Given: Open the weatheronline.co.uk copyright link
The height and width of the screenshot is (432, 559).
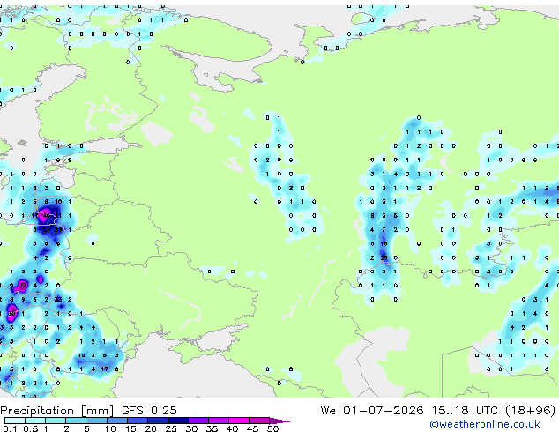Looking at the screenshot, I should (485, 424).
